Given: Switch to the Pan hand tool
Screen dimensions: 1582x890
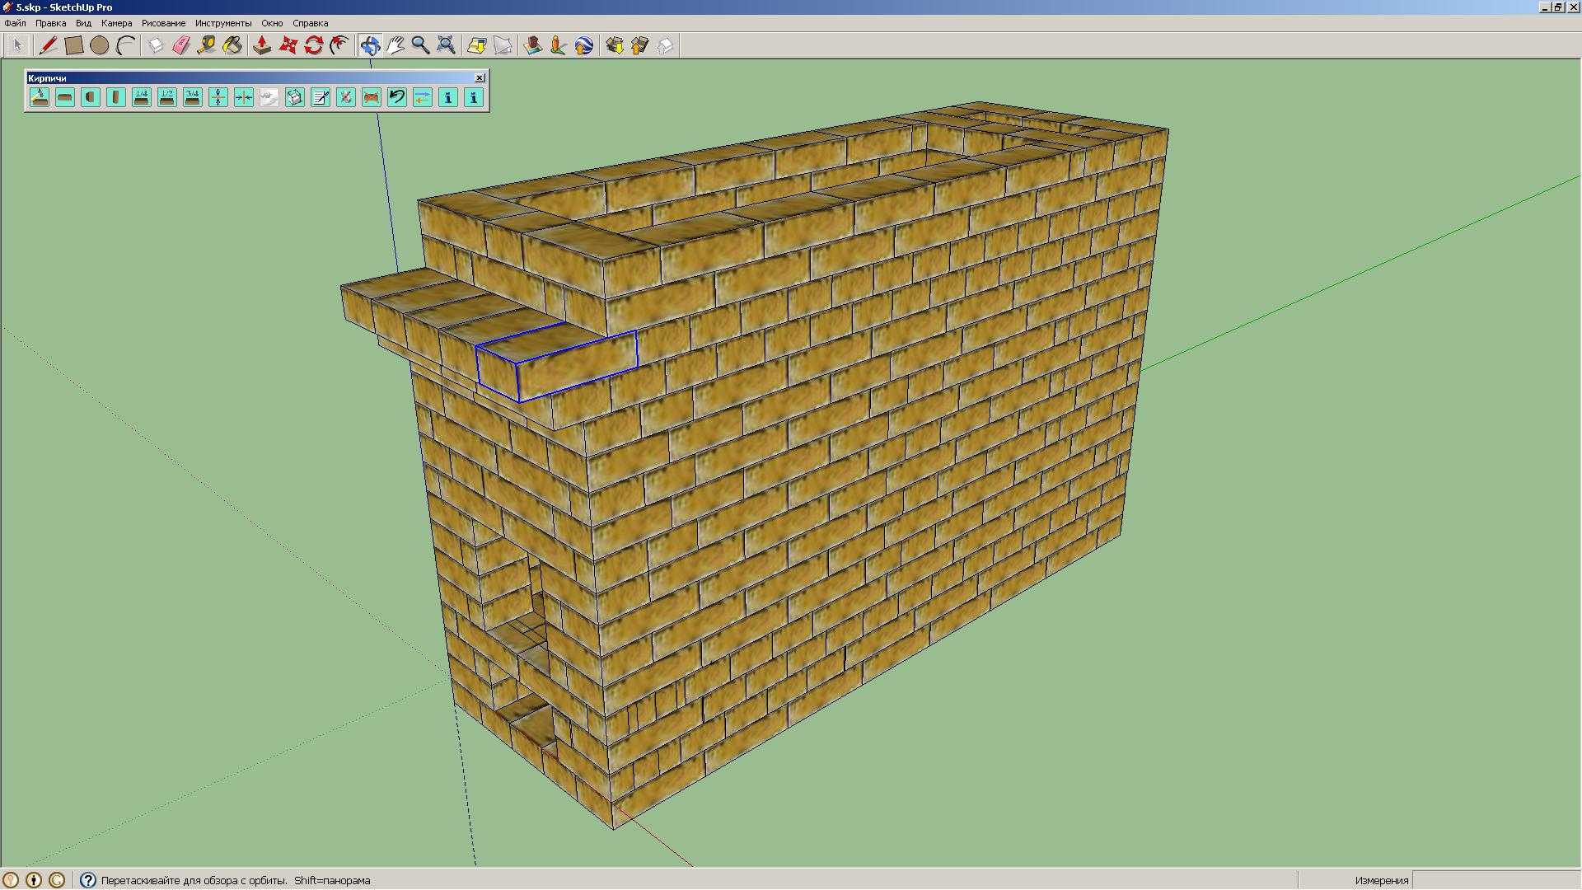Looking at the screenshot, I should click(x=395, y=45).
